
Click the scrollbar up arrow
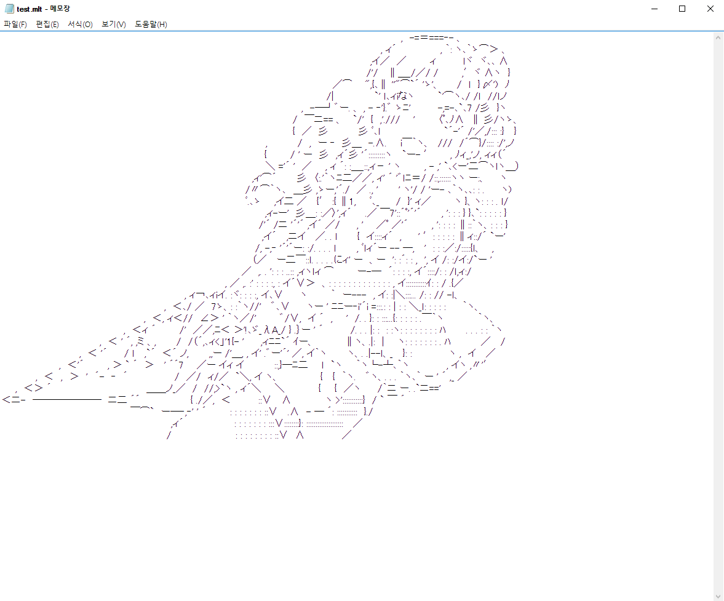click(718, 38)
